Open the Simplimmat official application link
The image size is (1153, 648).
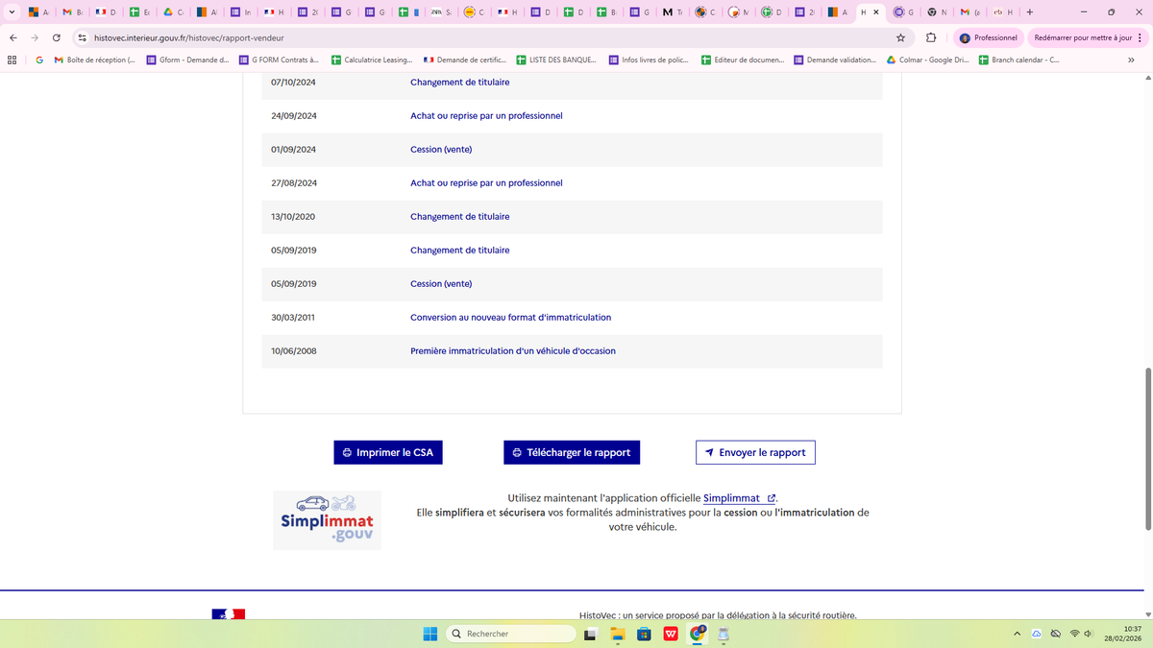tap(739, 498)
